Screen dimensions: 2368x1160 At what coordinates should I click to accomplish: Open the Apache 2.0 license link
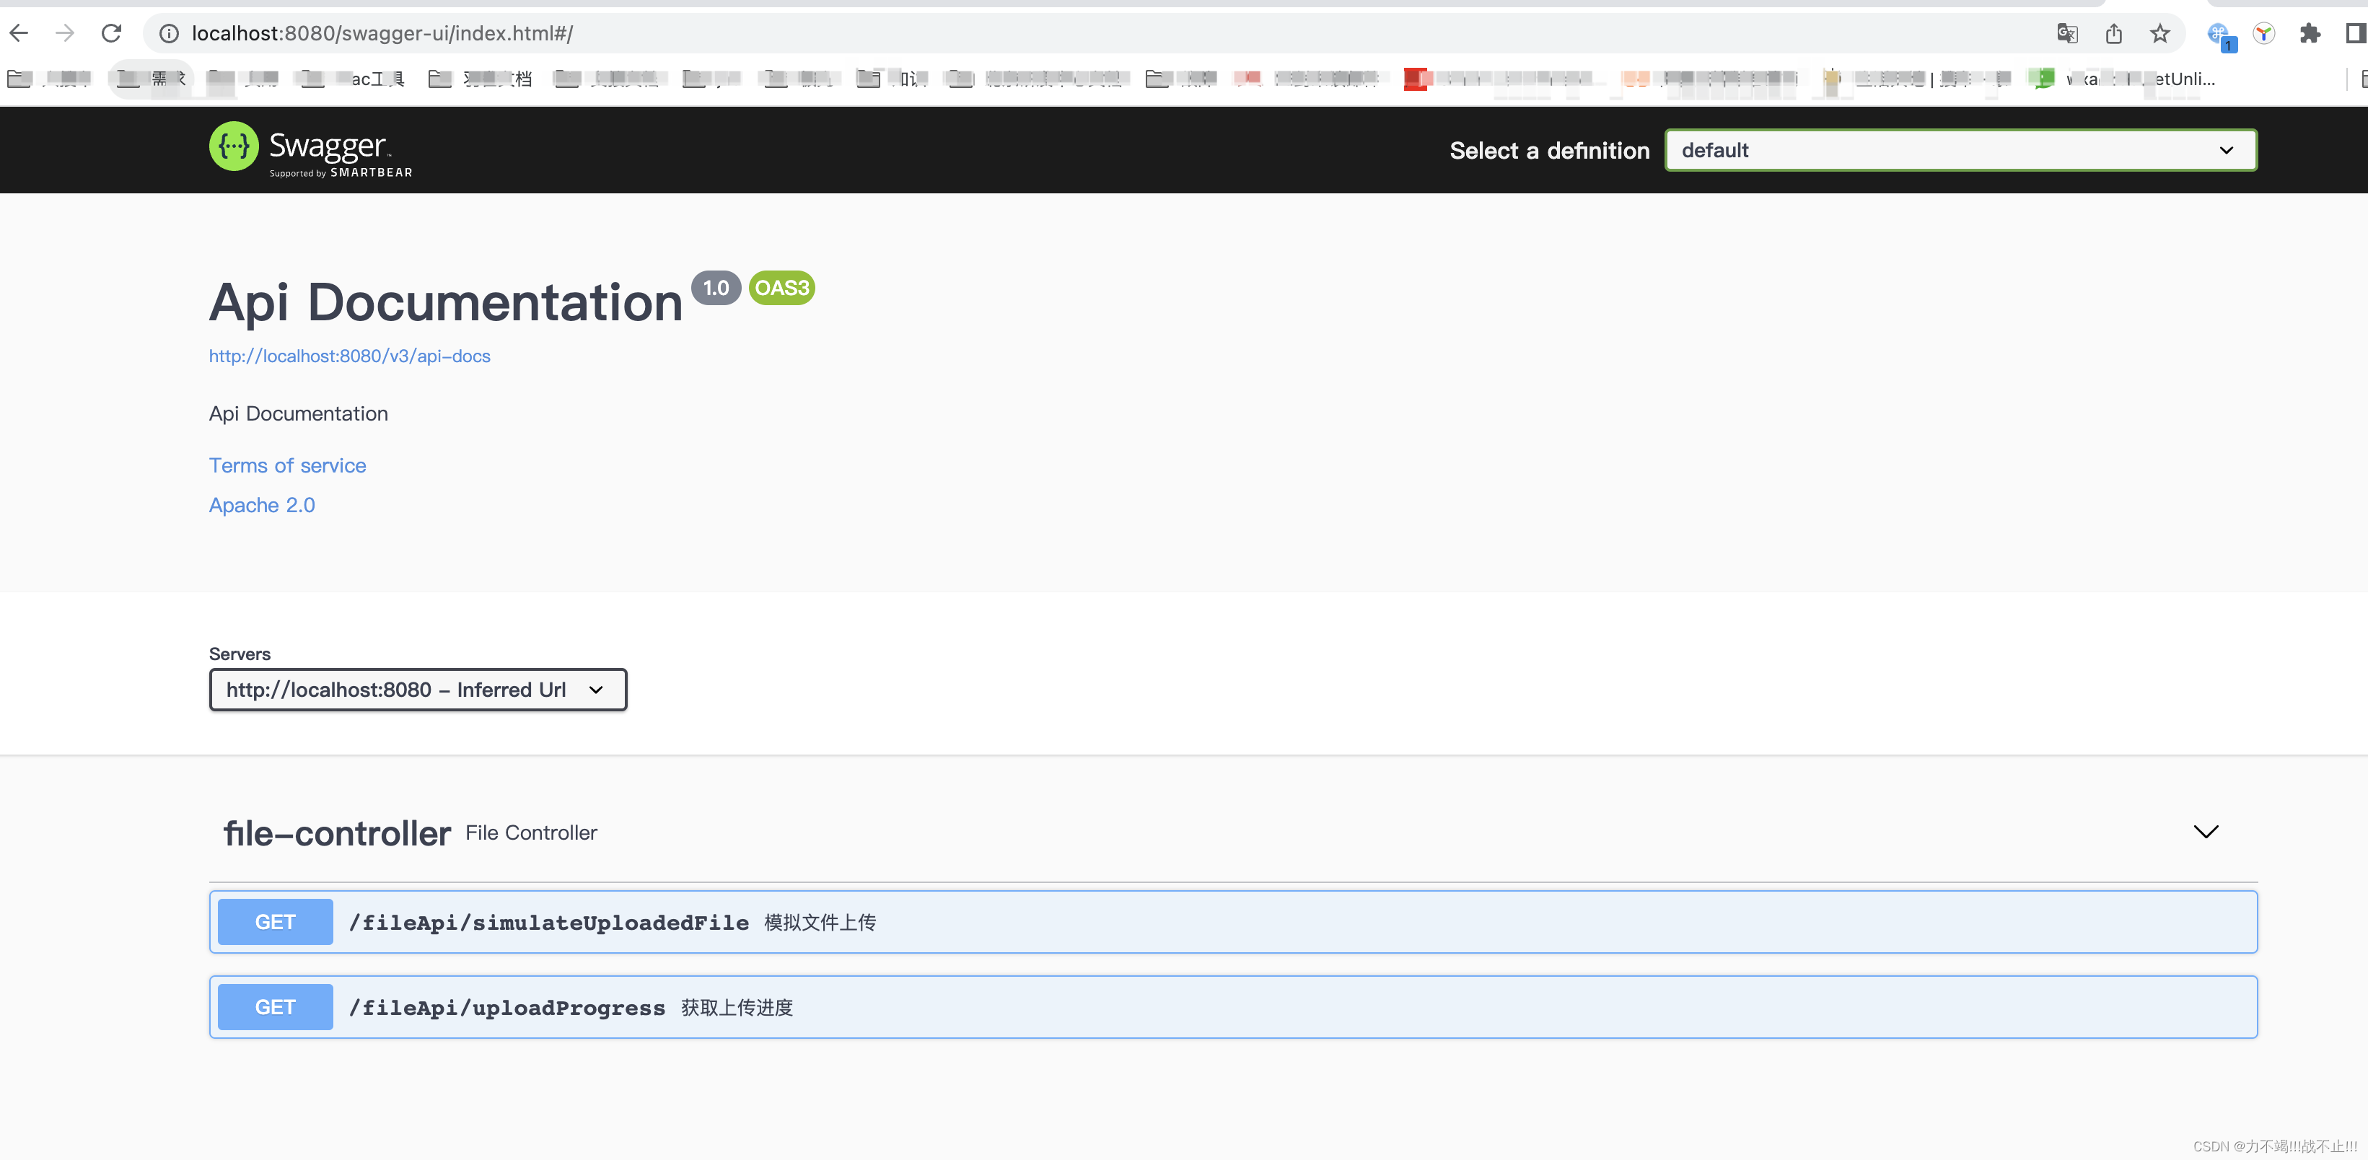point(262,505)
